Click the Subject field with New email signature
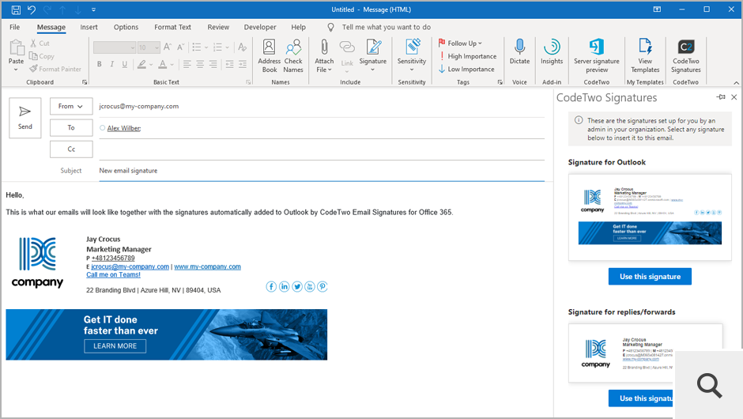The height and width of the screenshot is (419, 743). 321,171
